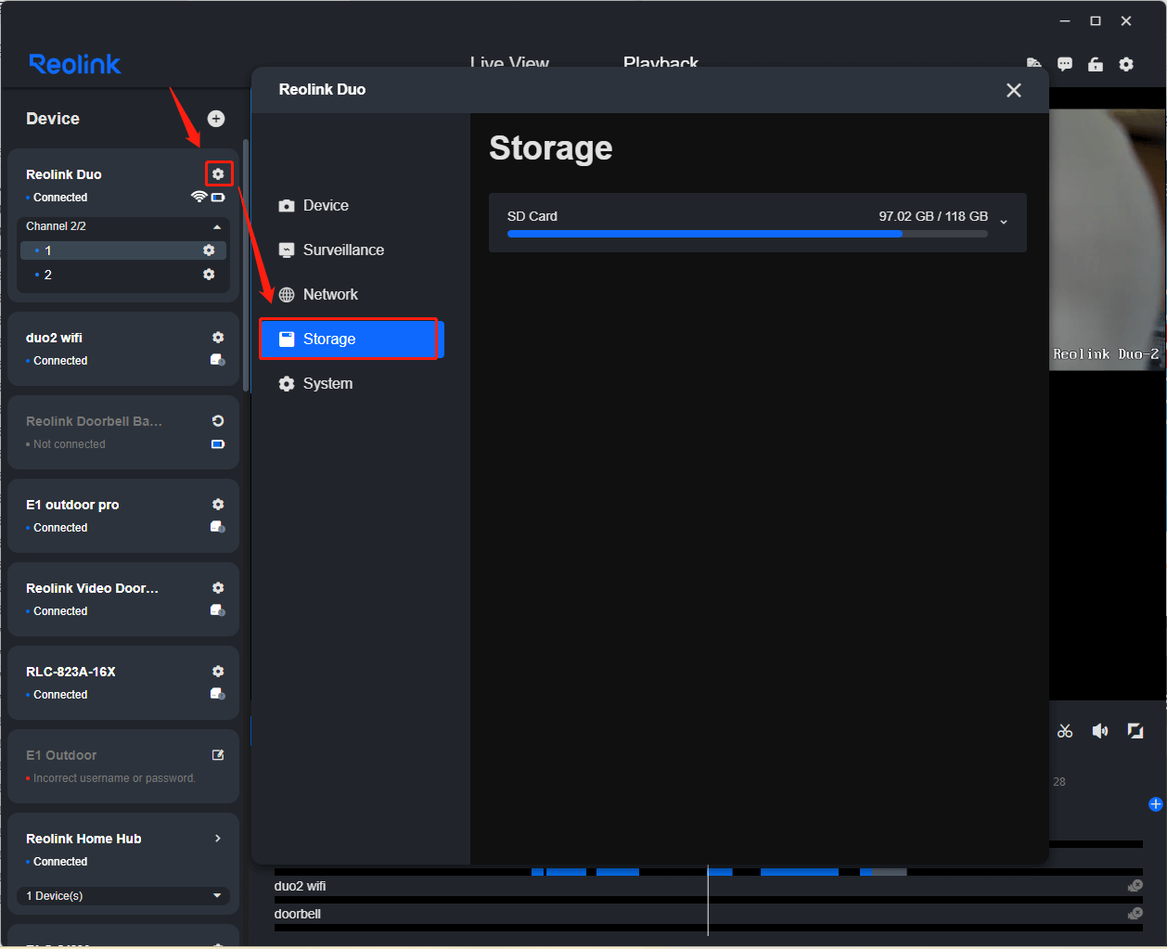Collapse the Channel 2/2 list
The height and width of the screenshot is (949, 1167).
coord(217,226)
